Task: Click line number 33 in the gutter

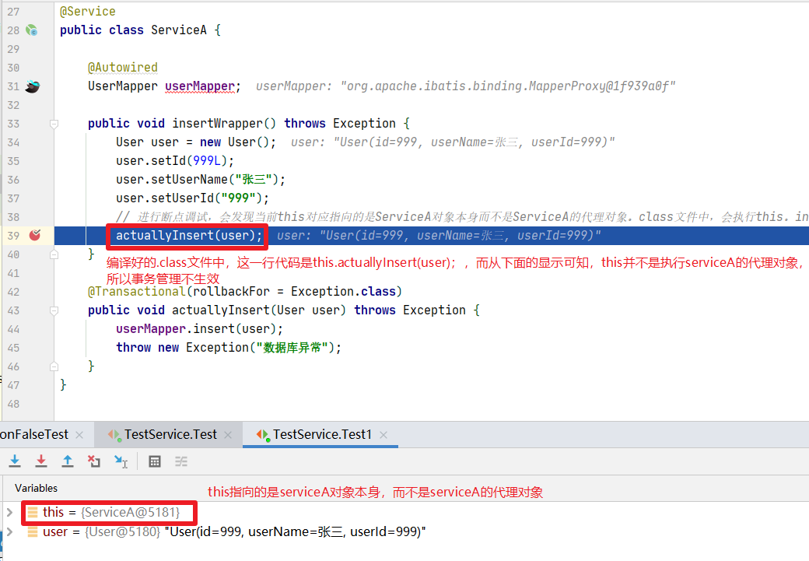Action: 13,124
